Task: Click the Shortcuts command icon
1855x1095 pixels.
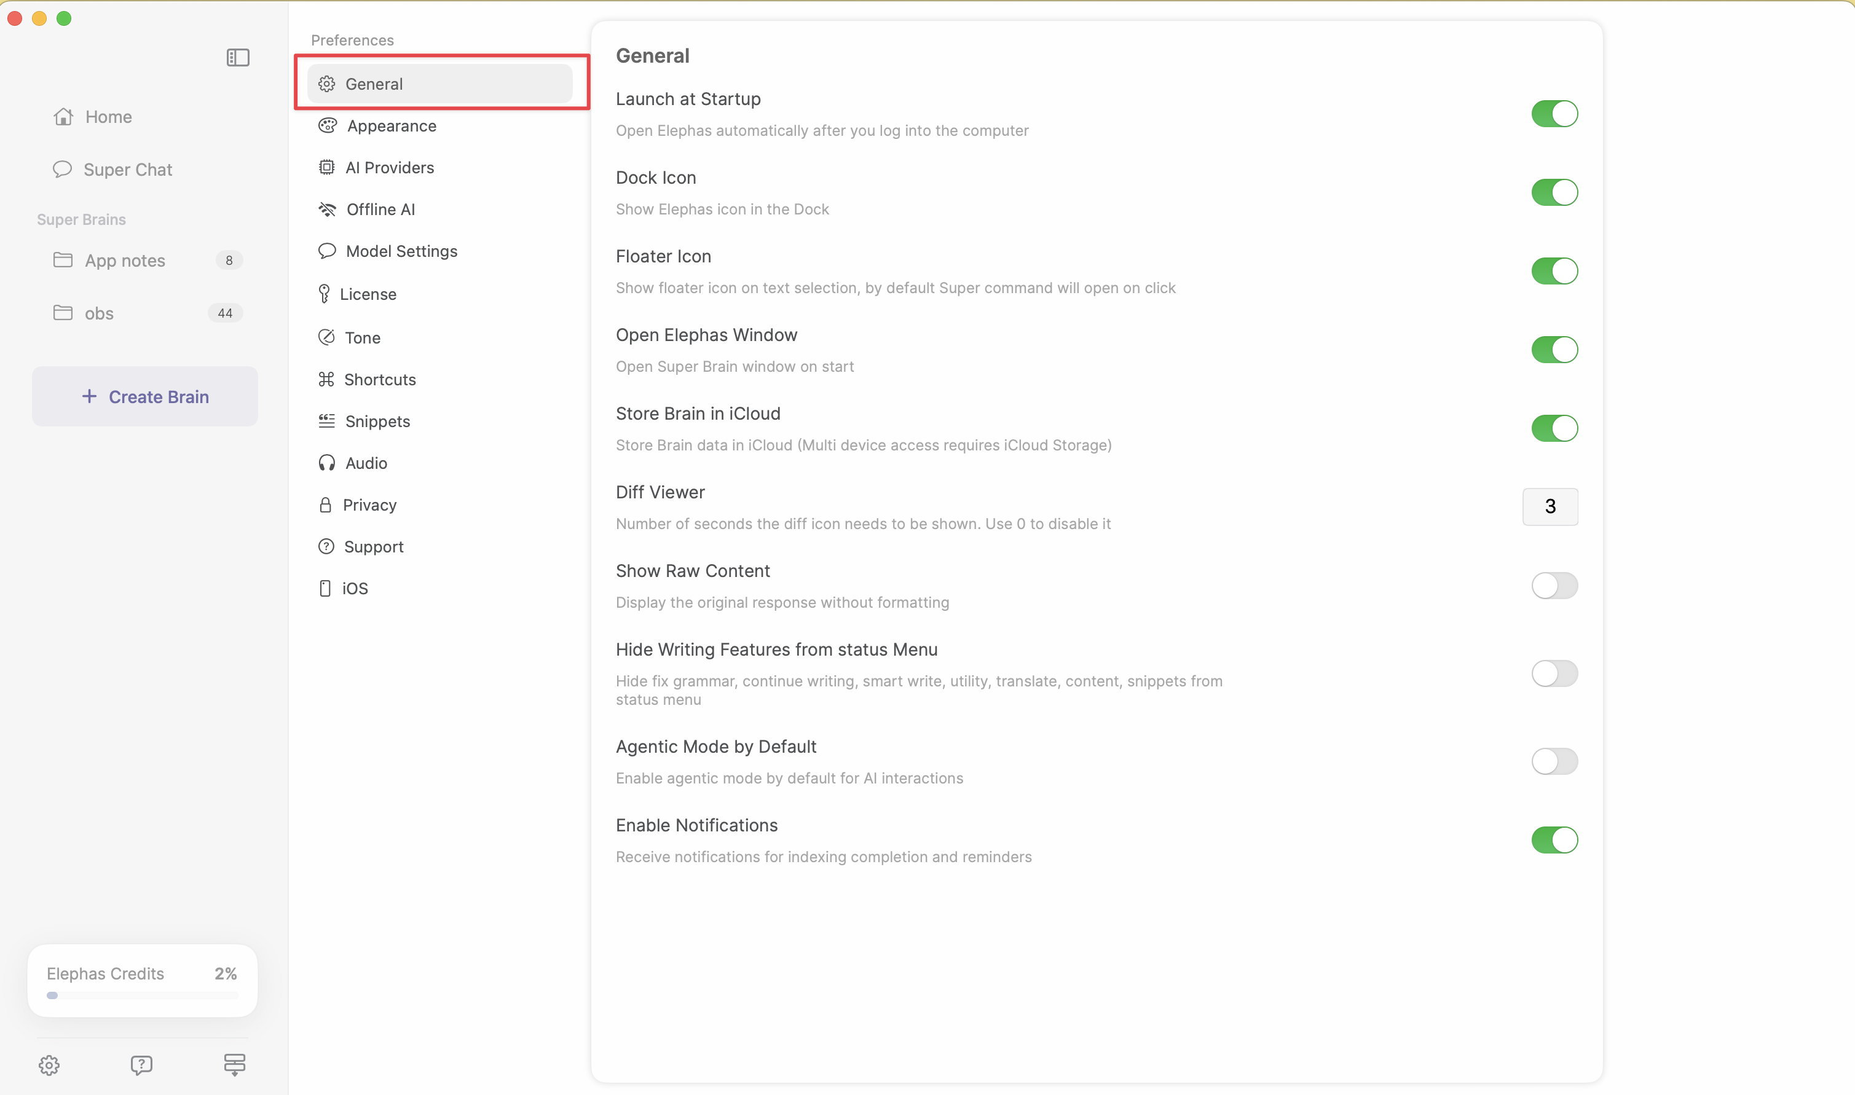Action: point(326,379)
